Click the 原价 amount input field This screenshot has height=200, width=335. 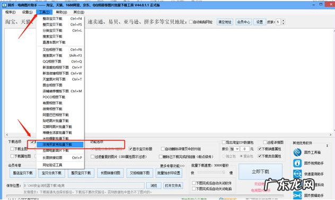click(245, 149)
